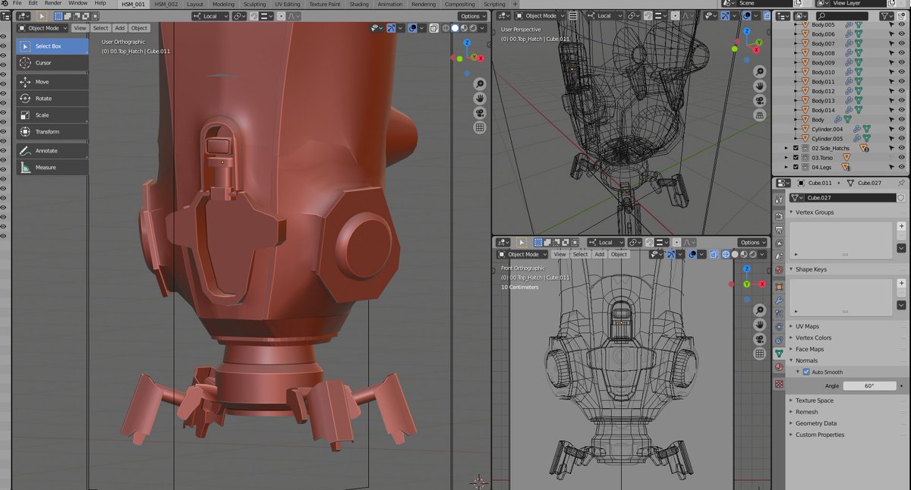Open Options dropdown in main viewport
Image resolution: width=911 pixels, height=490 pixels.
(x=472, y=16)
